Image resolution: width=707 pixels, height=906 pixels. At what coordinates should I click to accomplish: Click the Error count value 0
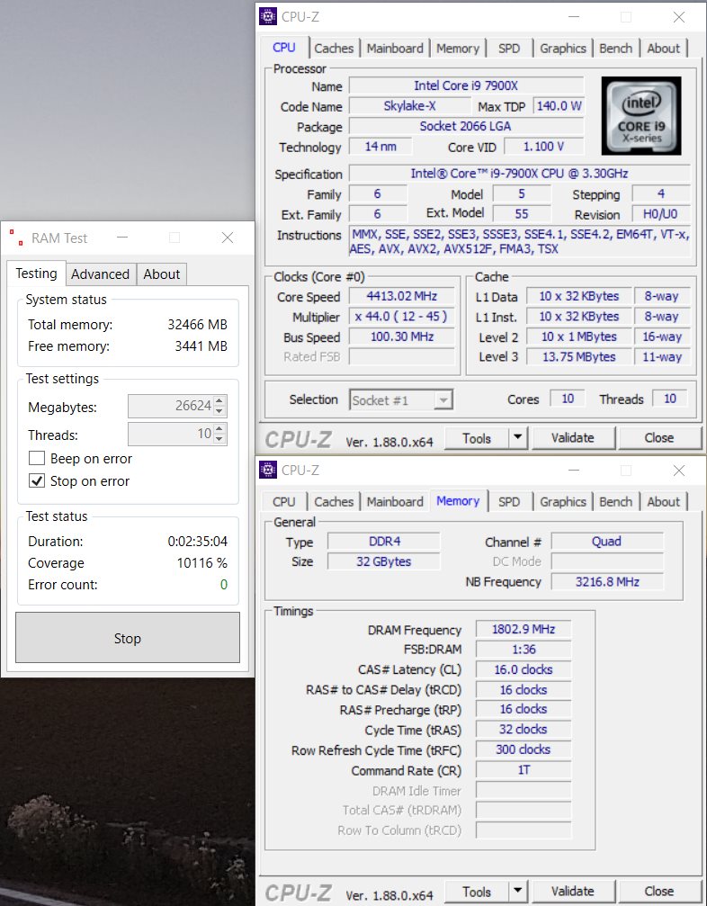224,584
